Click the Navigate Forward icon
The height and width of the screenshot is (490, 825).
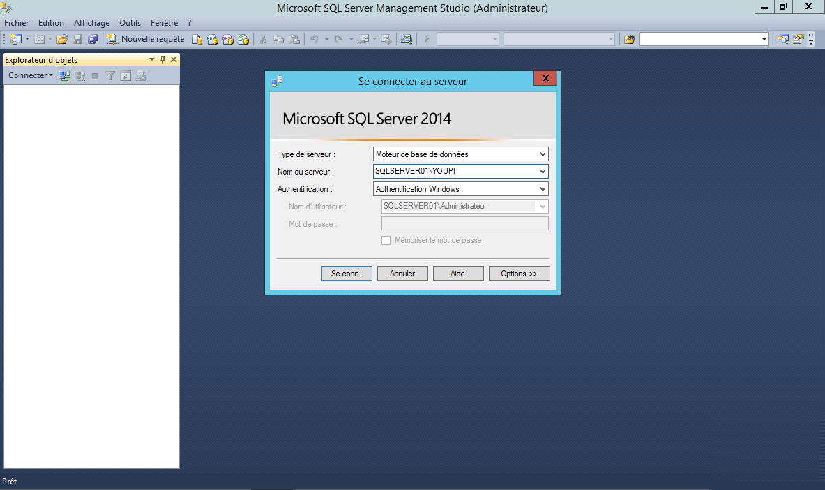(x=386, y=39)
